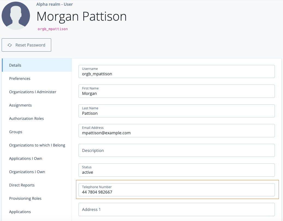This screenshot has width=283, height=221.
Task: Click the Username input field
Action: click(177, 71)
